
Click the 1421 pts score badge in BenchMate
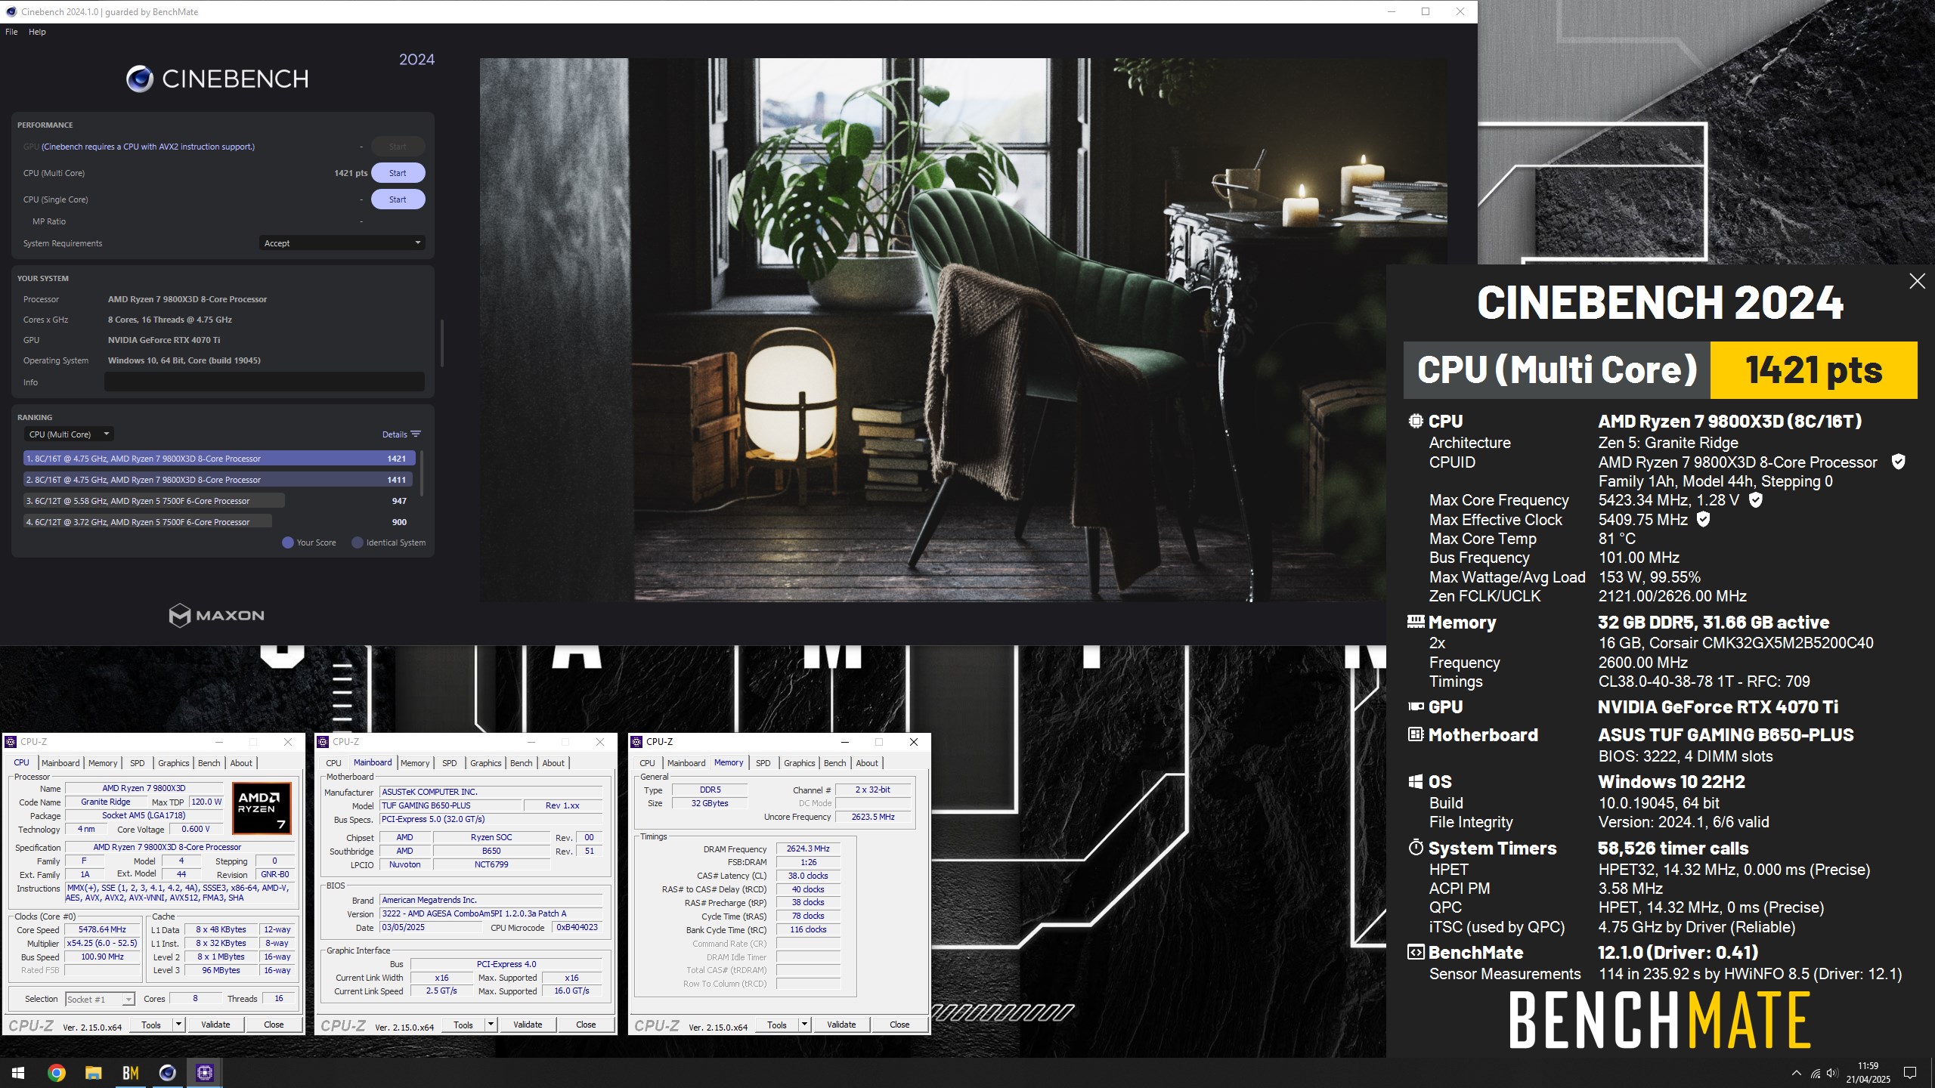coord(1813,370)
